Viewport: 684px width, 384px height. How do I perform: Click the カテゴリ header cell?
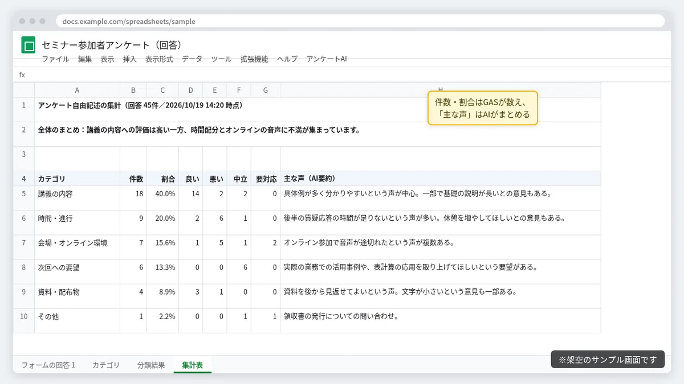coord(77,178)
